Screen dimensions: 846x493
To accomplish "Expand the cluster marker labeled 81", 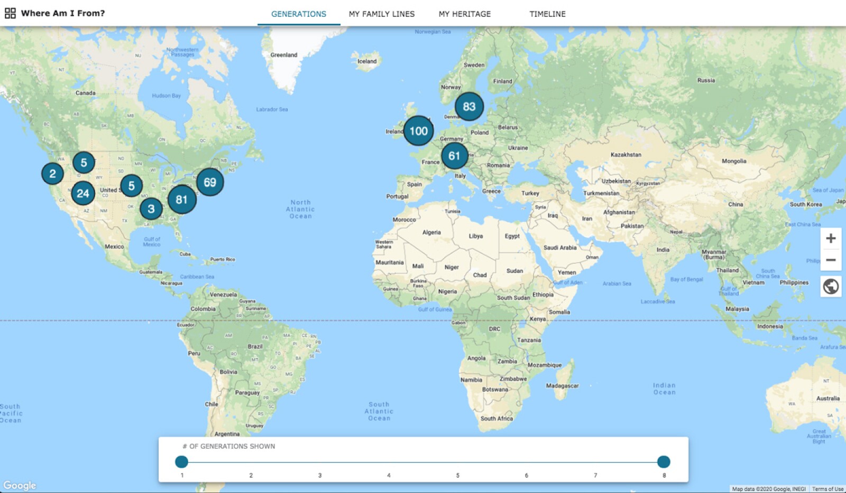I will point(182,200).
